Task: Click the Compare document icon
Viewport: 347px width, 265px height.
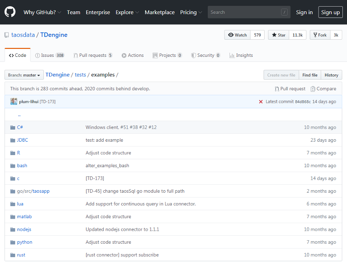Action: click(x=313, y=89)
